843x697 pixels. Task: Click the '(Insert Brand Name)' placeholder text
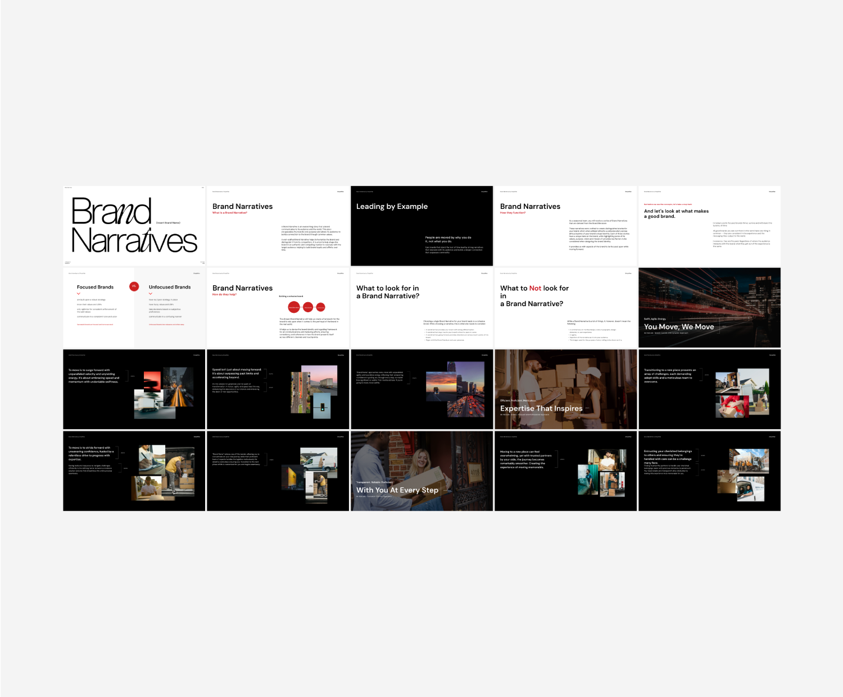tap(168, 223)
